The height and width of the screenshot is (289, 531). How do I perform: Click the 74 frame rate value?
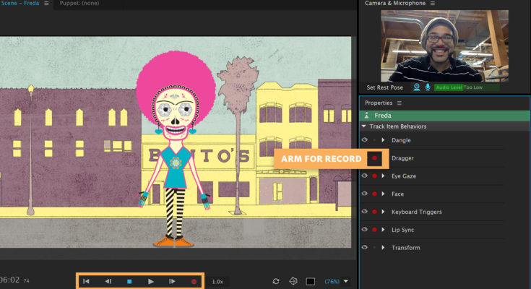click(x=27, y=280)
